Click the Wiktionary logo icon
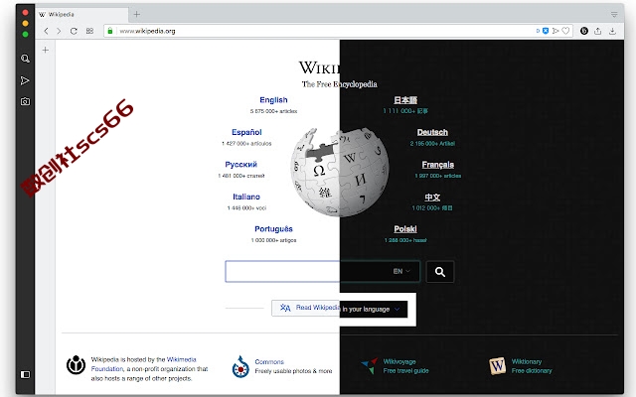Screen dimensions: 636x397 pyautogui.click(x=497, y=366)
